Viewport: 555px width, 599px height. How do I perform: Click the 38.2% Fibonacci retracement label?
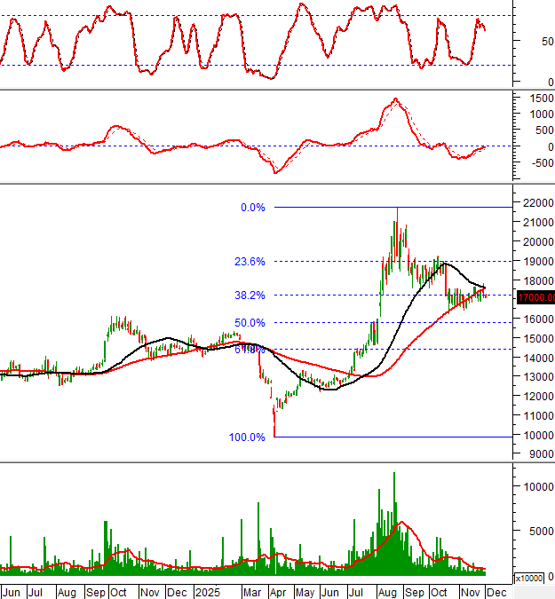250,295
